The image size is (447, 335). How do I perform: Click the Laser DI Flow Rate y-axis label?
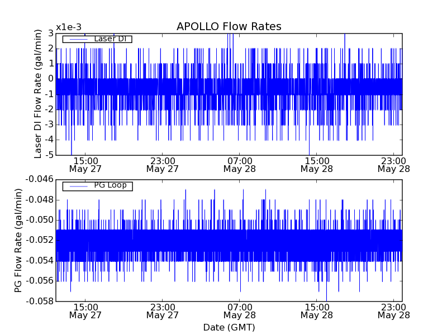(x=39, y=94)
